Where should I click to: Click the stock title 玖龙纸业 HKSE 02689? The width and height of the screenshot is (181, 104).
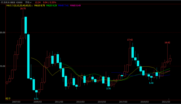tap(12, 2)
